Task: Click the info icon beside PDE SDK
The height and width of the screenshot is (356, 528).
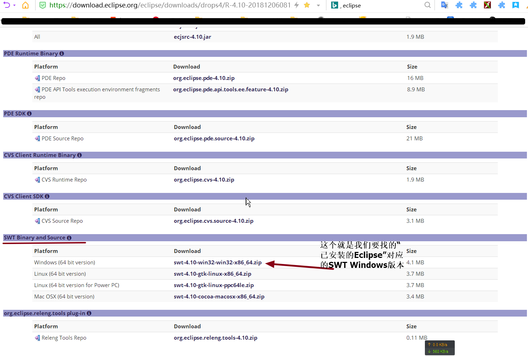Action: tap(30, 113)
